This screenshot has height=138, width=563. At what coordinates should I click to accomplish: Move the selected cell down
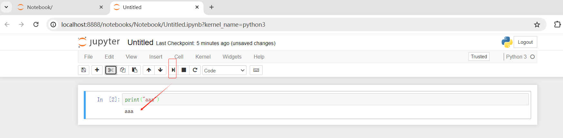point(160,70)
